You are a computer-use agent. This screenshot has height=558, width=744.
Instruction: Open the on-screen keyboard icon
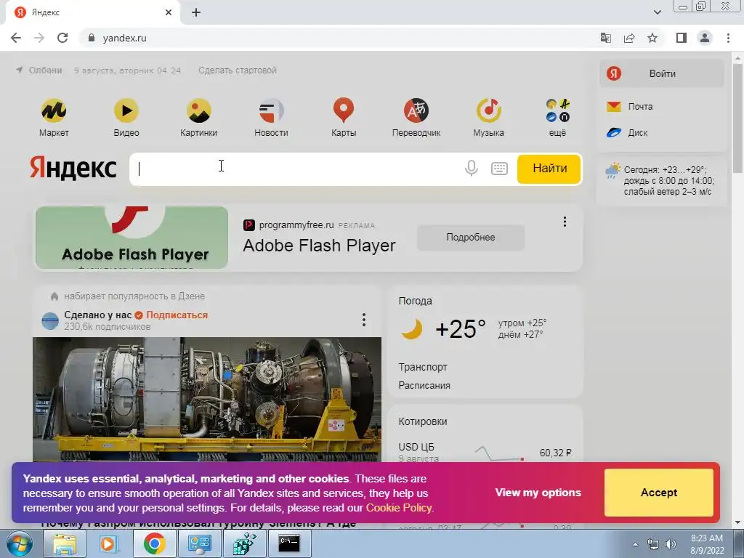click(499, 169)
